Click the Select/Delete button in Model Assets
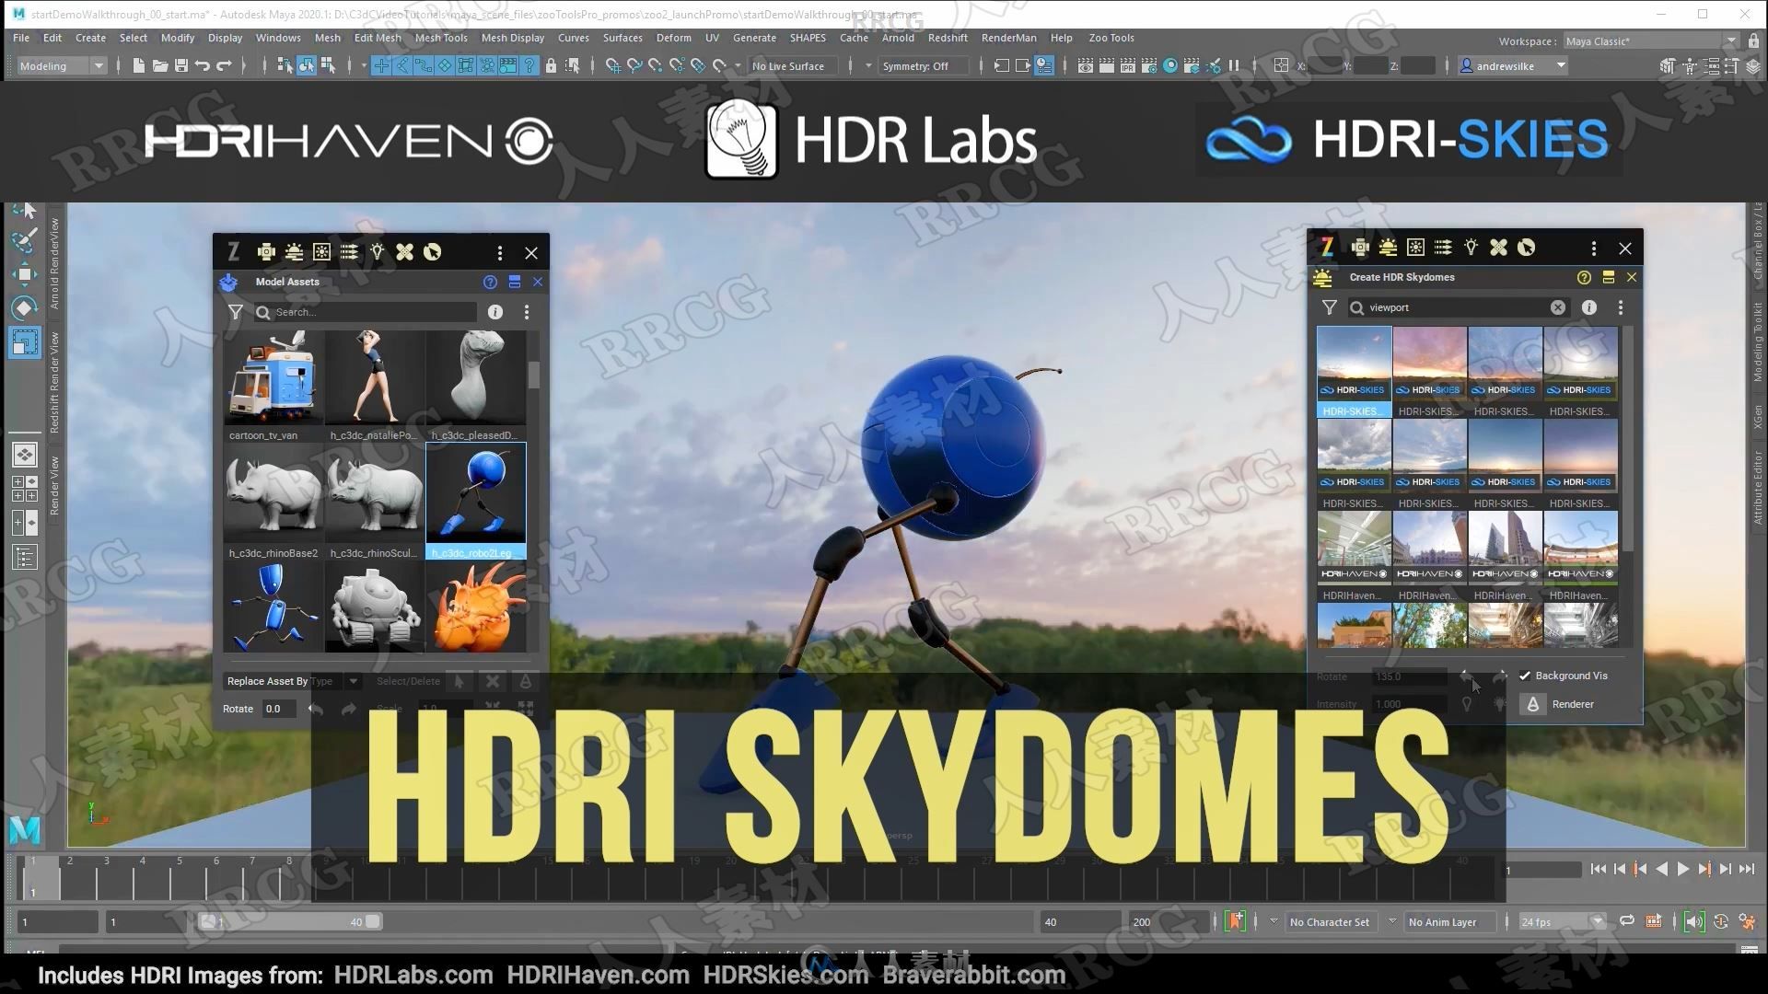Viewport: 1768px width, 994px height. (407, 681)
